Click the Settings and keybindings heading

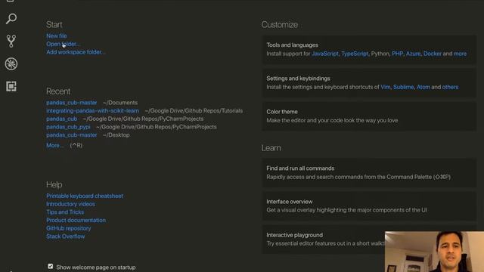tap(298, 79)
